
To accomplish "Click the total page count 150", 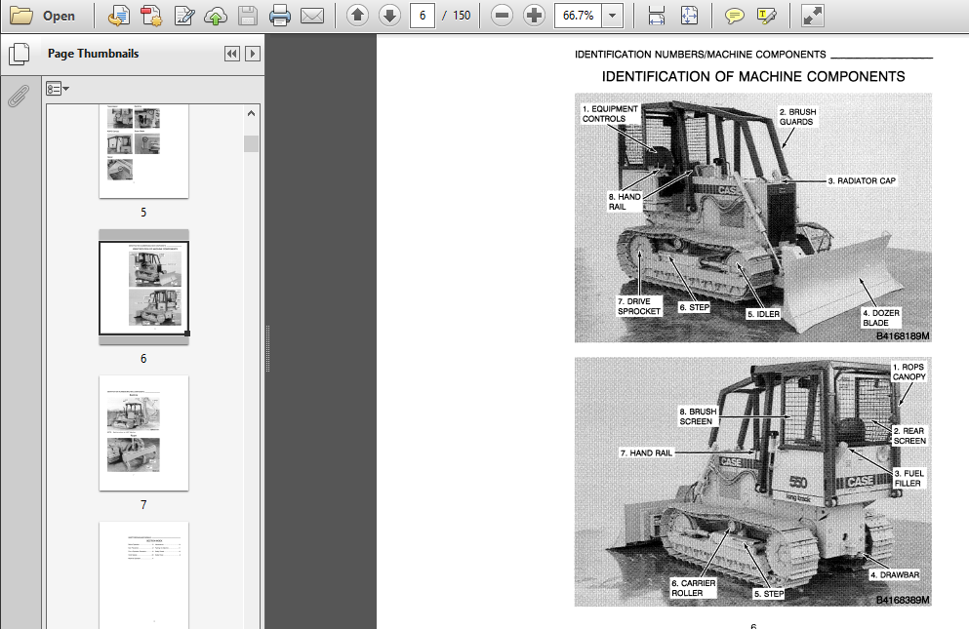I will (x=462, y=16).
